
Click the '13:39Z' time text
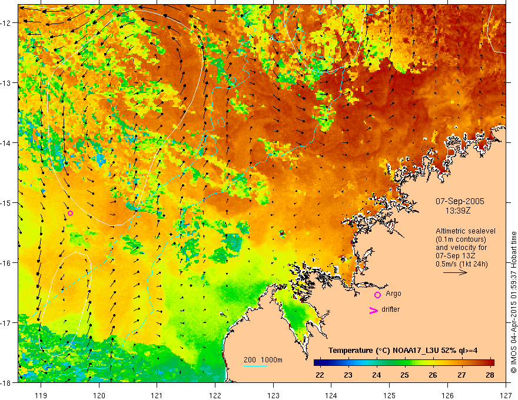458,211
